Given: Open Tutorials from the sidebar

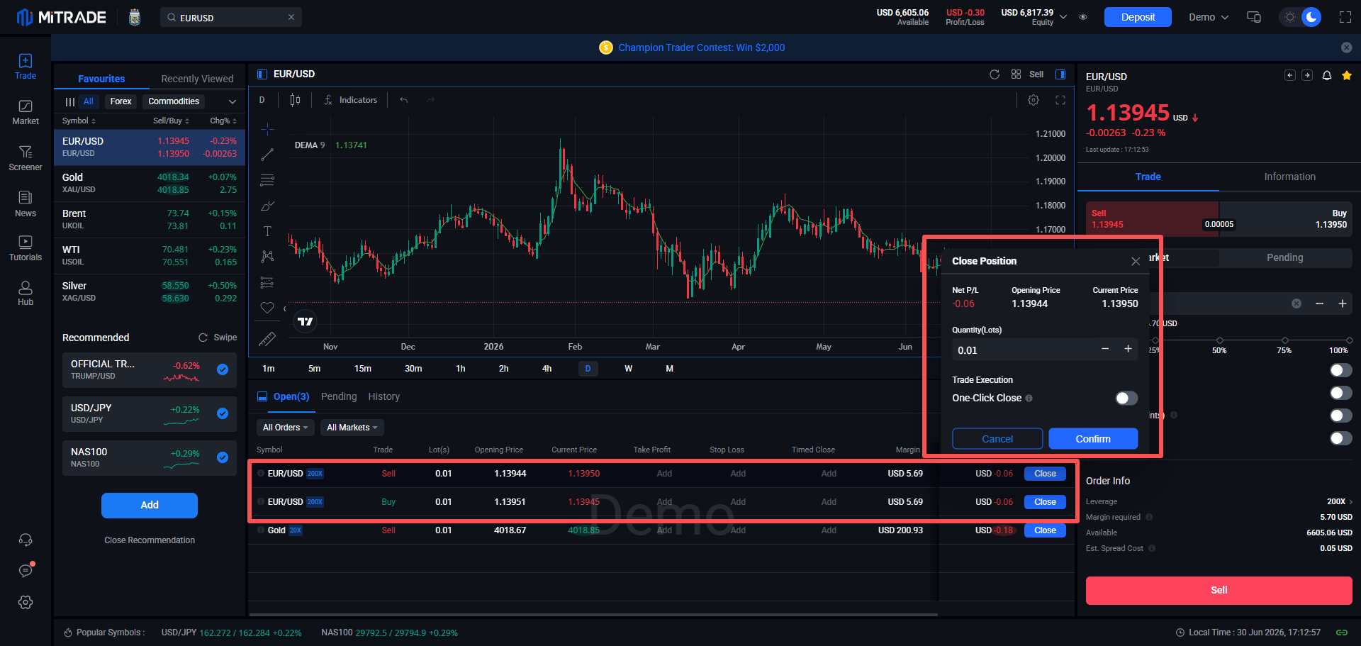Looking at the screenshot, I should 26,248.
